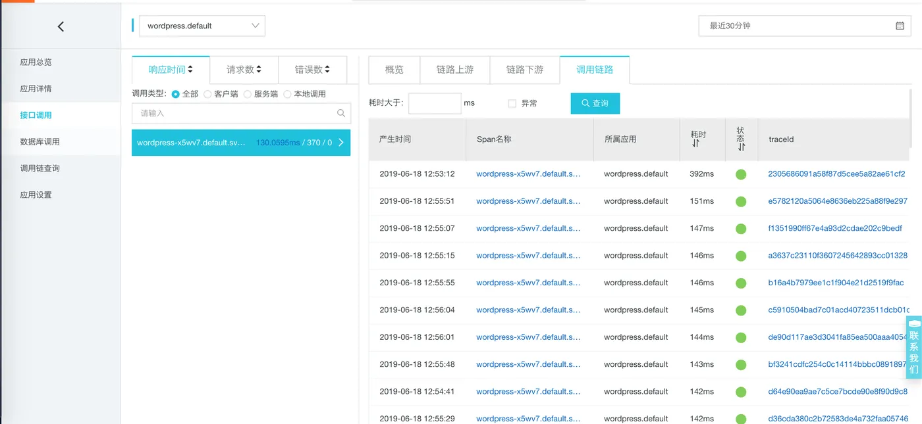Click the timestamp 2019-06-18 12:54:41
Screen dimensions: 922x424
[417, 391]
